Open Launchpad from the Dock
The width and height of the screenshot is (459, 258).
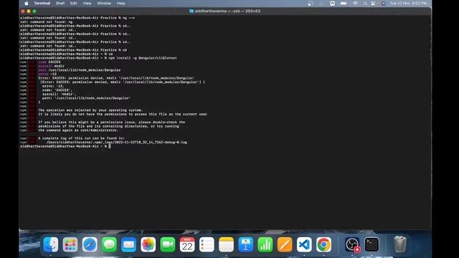coord(70,244)
